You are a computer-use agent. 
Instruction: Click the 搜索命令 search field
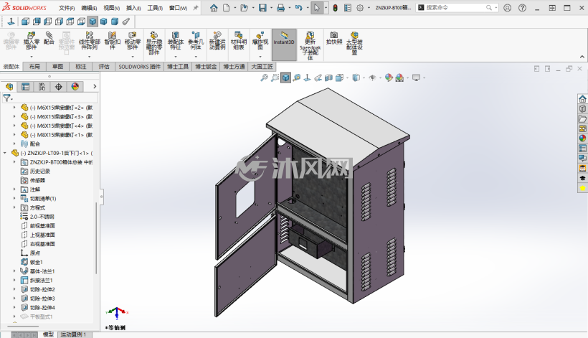(x=457, y=7)
